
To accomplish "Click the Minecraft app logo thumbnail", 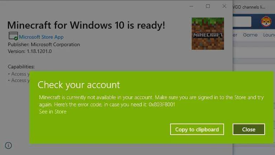I will point(208,34).
